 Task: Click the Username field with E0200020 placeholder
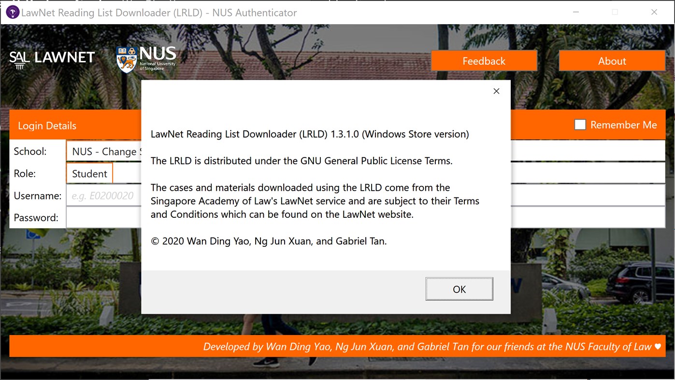click(104, 195)
